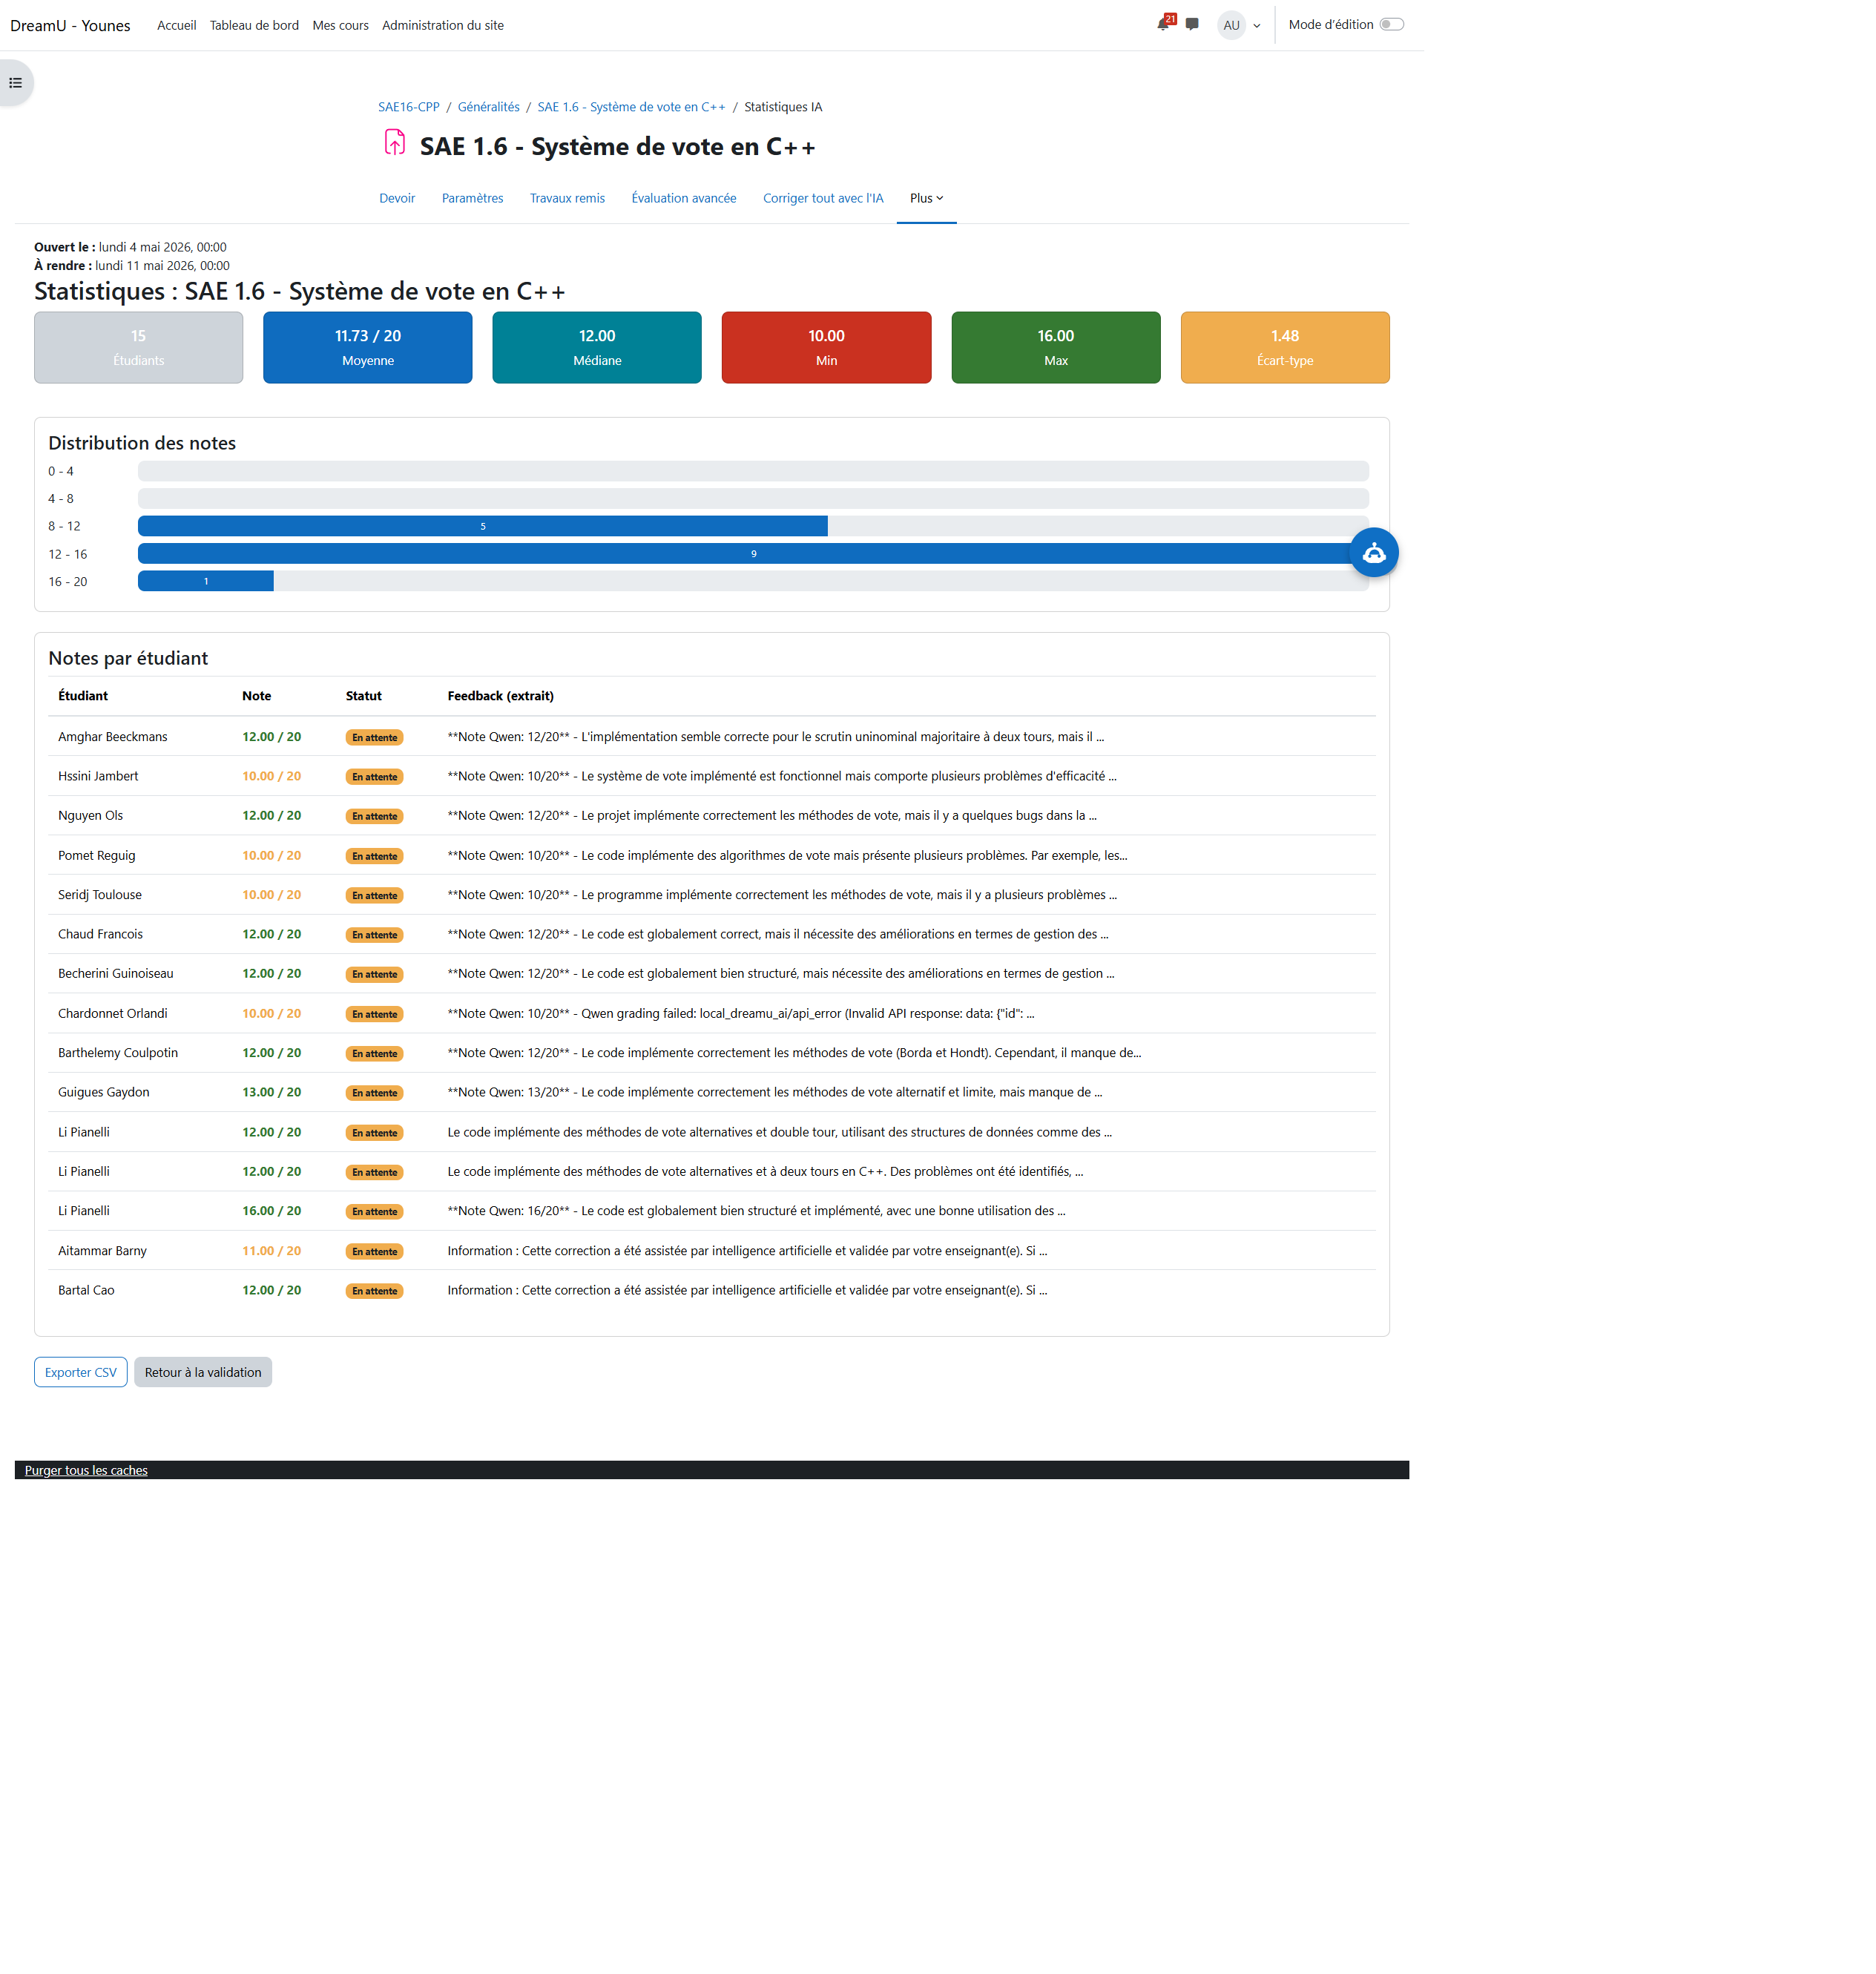Click the 12 - 16 distribution bar
This screenshot has height=1974, width=1876.
(753, 553)
